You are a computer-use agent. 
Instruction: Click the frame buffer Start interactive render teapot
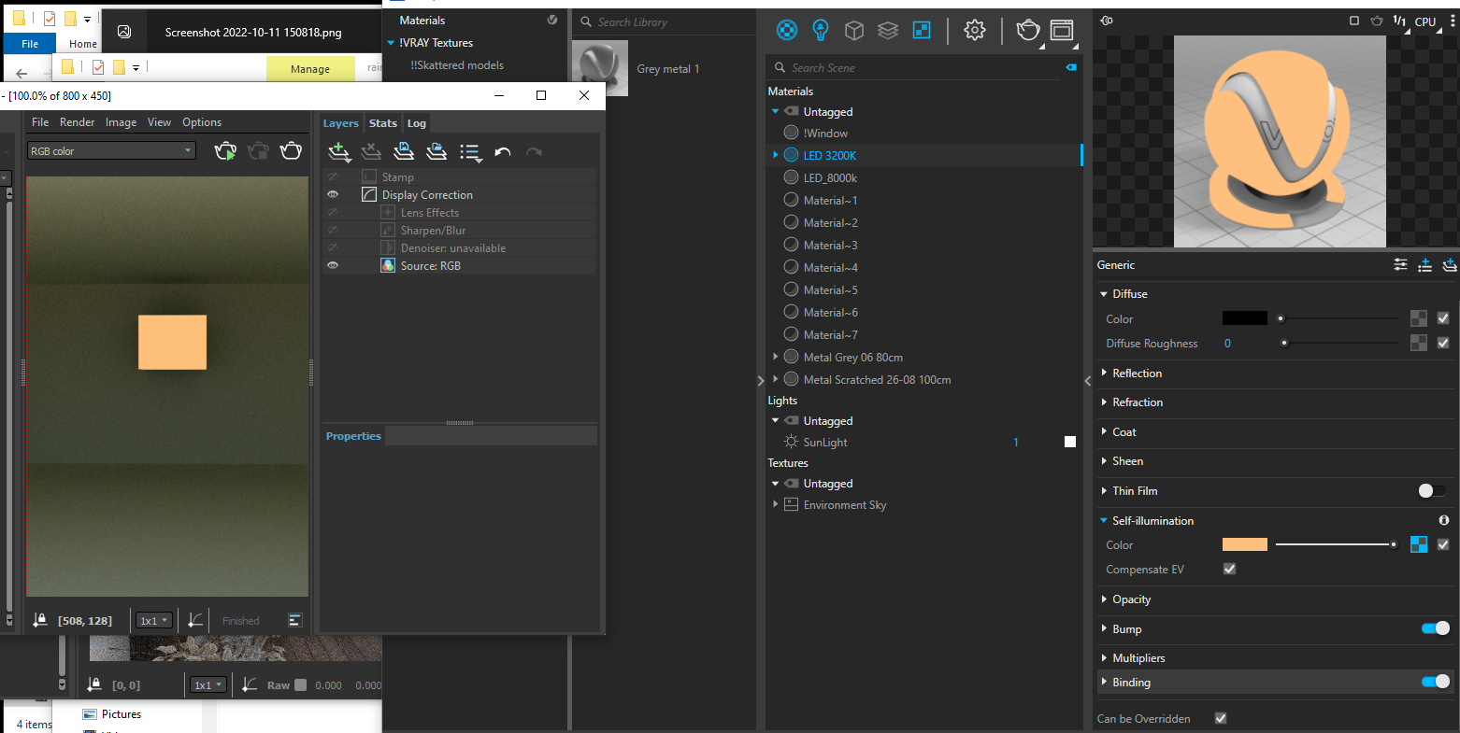click(x=225, y=150)
